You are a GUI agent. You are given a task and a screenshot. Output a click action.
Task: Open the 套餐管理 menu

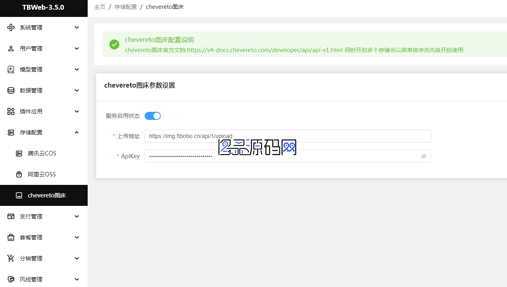pyautogui.click(x=44, y=237)
